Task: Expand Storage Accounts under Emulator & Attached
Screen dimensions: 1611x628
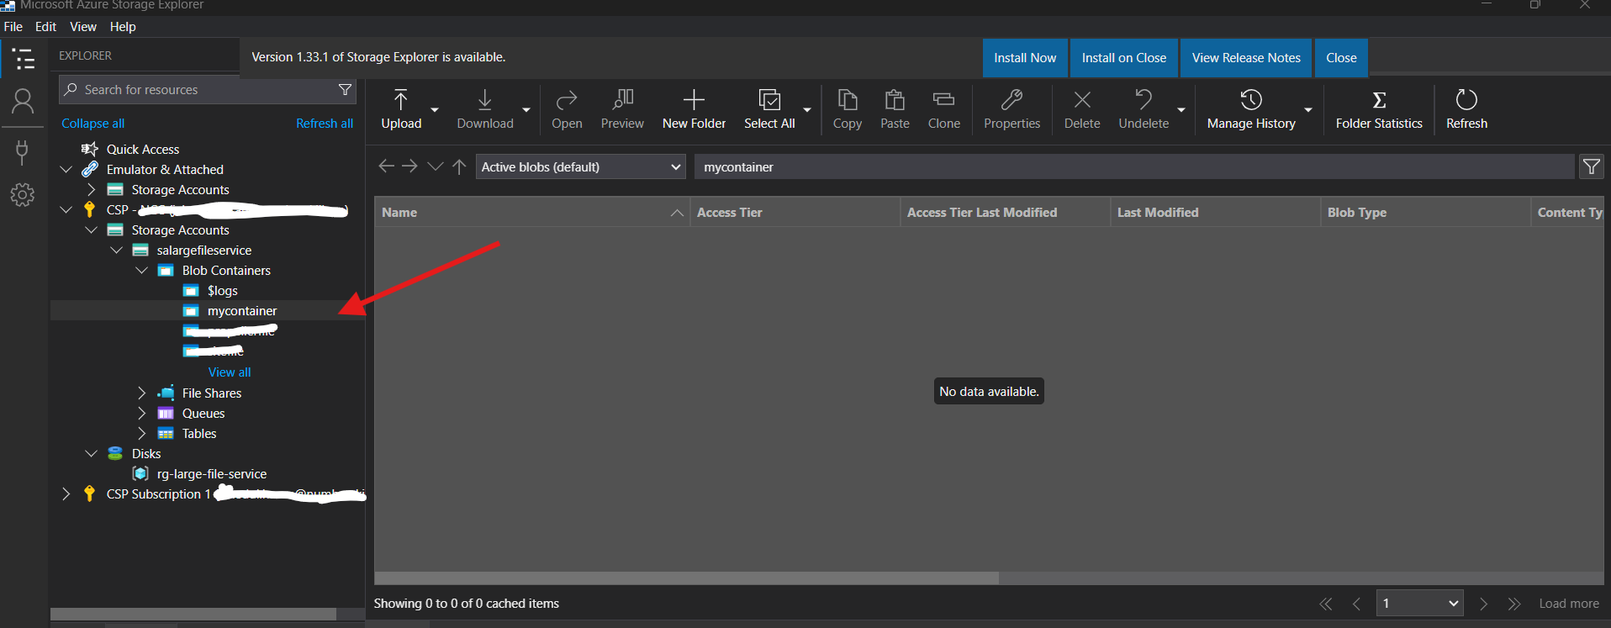Action: [92, 189]
